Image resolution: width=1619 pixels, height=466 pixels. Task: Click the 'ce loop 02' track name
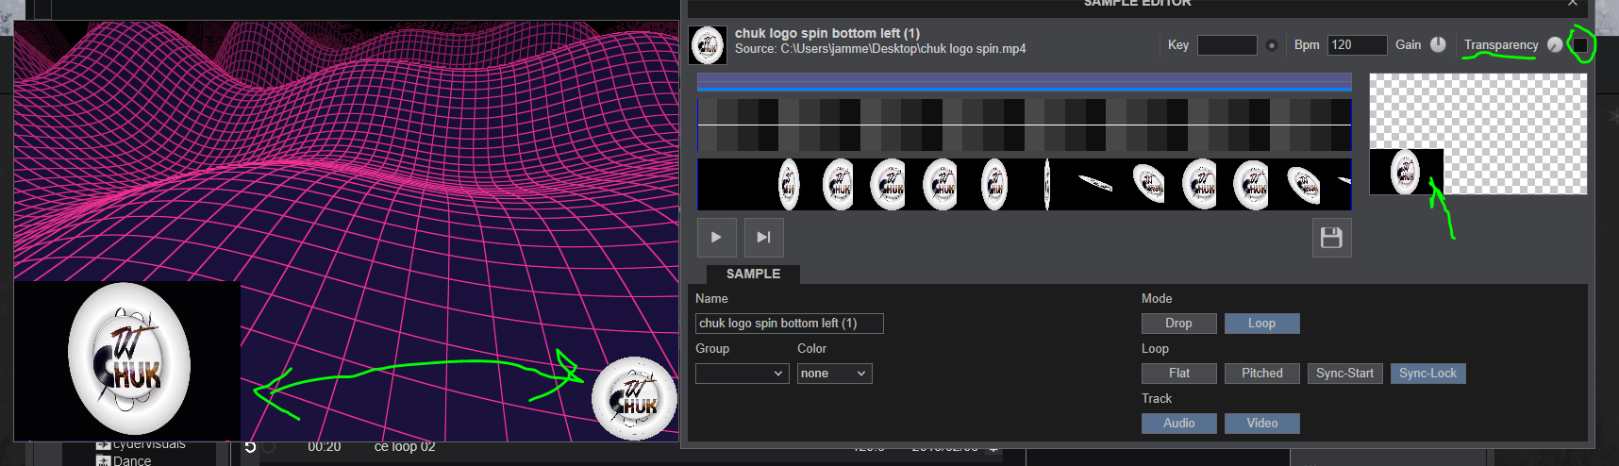pos(405,446)
